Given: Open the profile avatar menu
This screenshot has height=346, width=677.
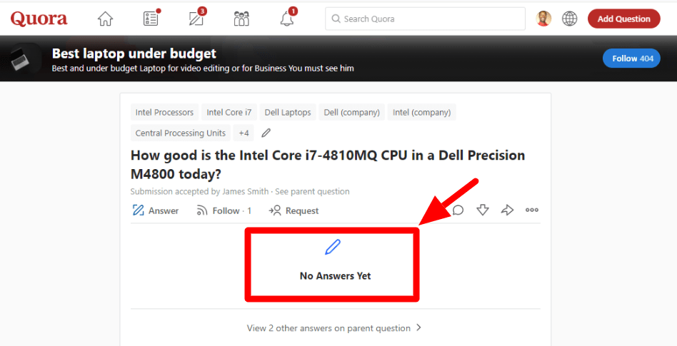Looking at the screenshot, I should point(543,19).
